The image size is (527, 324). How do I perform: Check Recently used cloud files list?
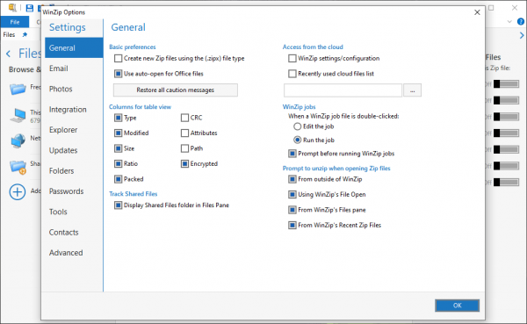pyautogui.click(x=292, y=74)
